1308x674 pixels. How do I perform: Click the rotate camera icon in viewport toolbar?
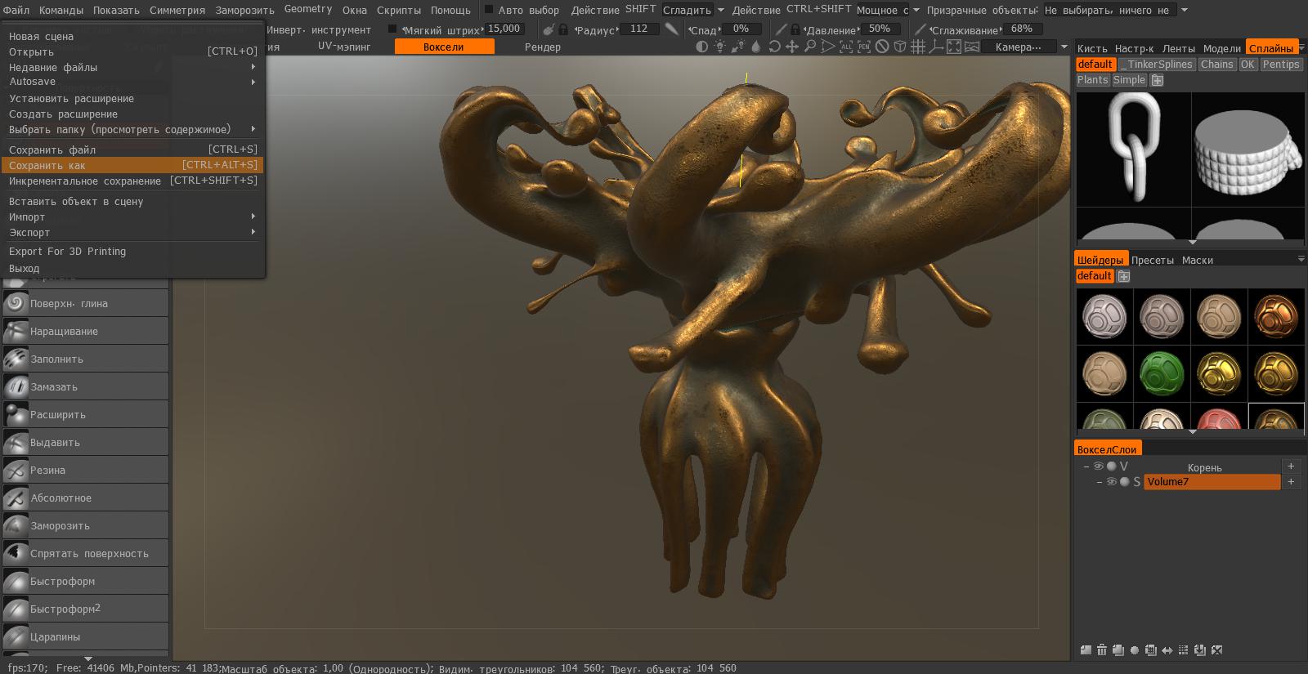pyautogui.click(x=774, y=47)
